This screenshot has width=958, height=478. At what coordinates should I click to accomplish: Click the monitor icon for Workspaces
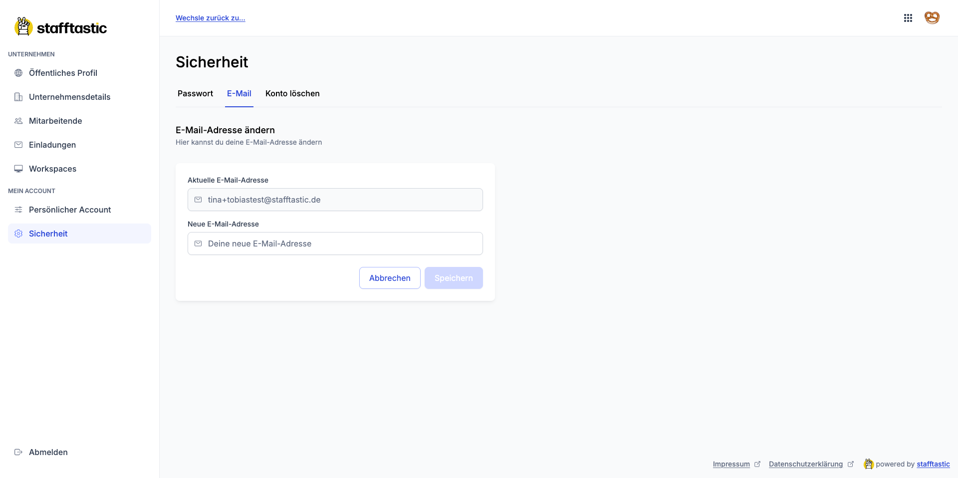(x=18, y=169)
